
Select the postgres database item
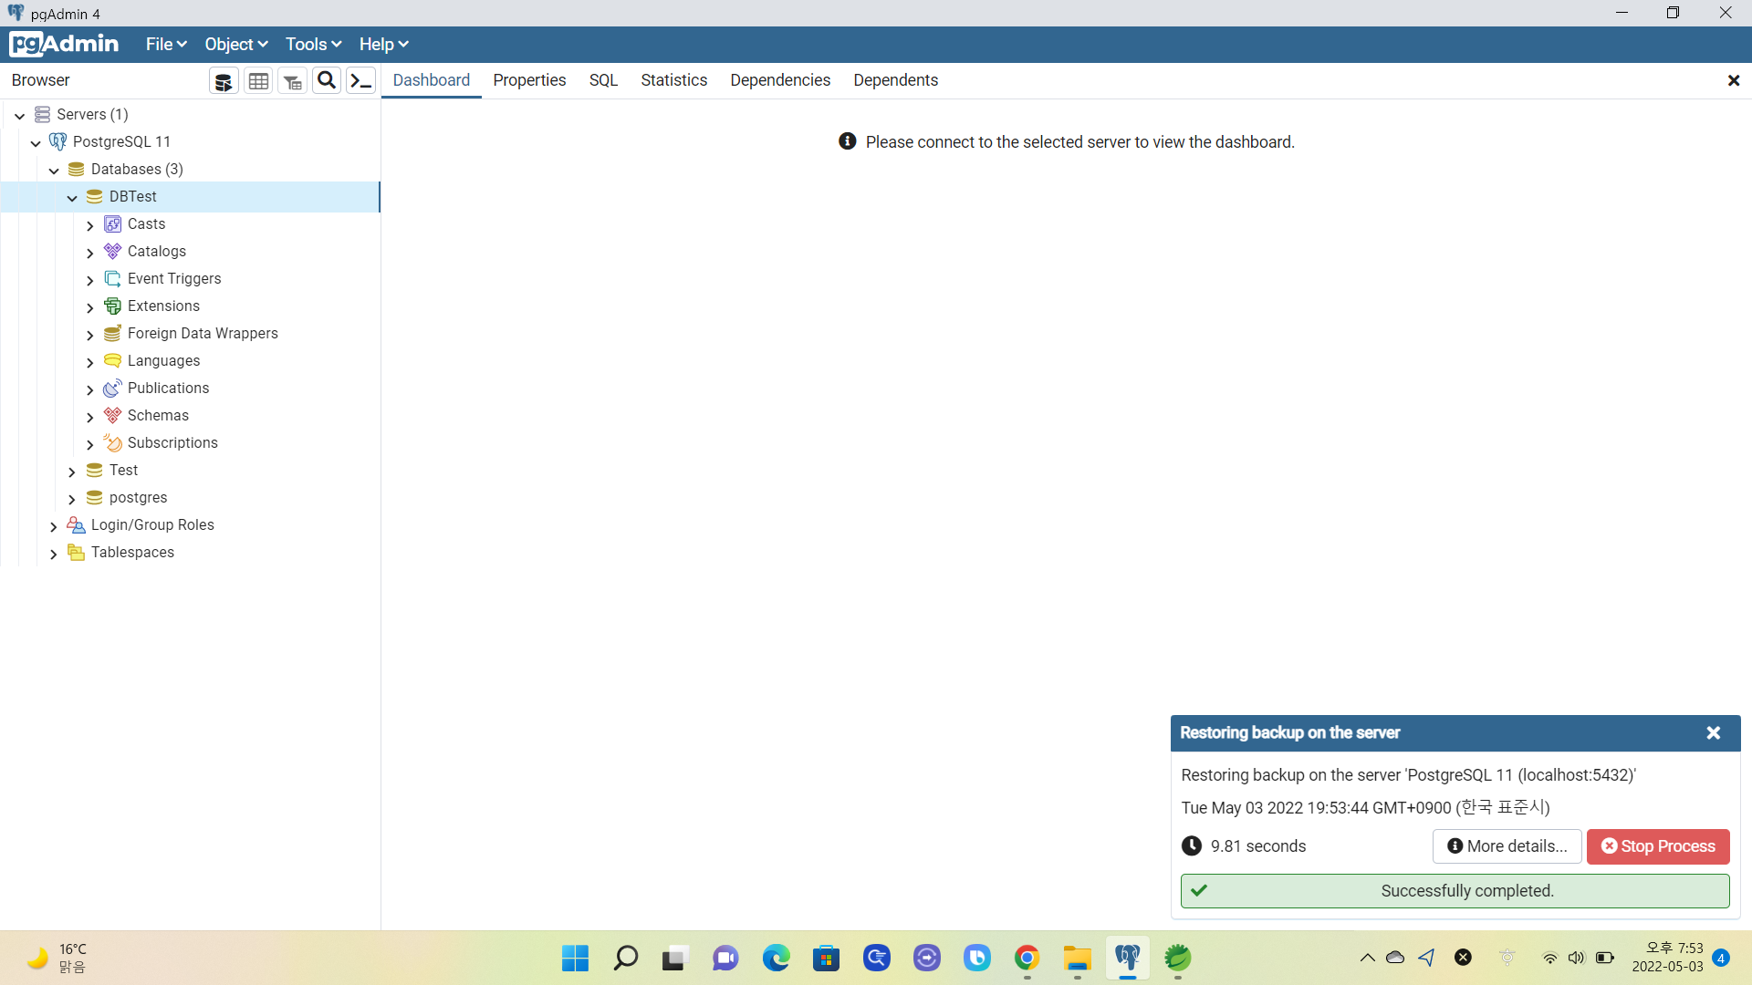point(138,498)
